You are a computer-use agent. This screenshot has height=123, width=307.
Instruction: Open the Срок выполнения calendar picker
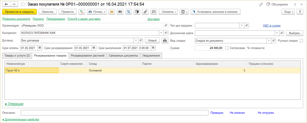click(x=153, y=48)
